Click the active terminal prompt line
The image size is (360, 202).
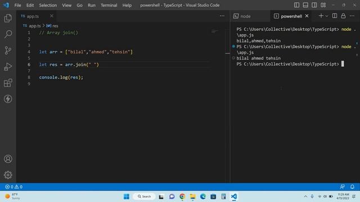[x=290, y=64]
